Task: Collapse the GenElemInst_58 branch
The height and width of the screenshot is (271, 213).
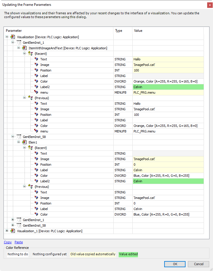Action: (13, 137)
